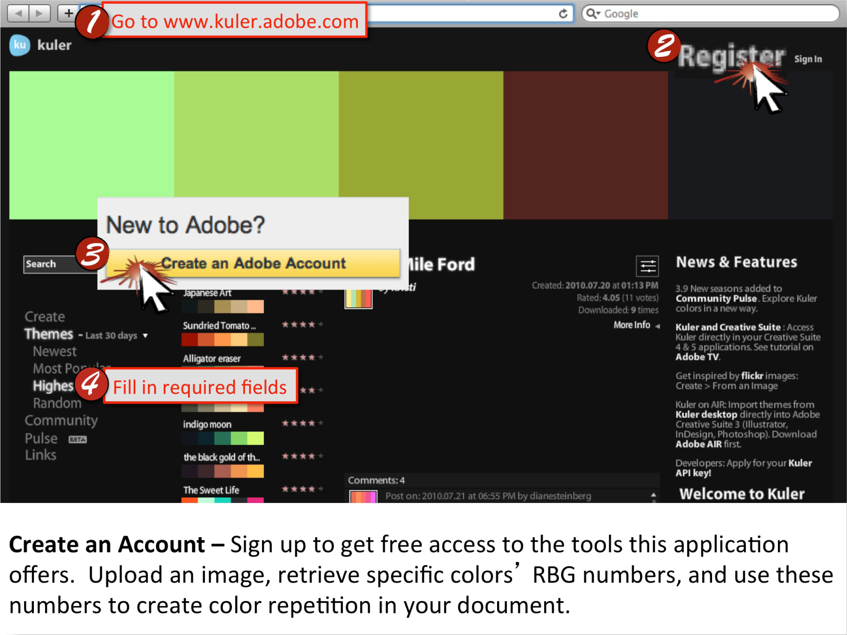The image size is (847, 635).
Task: Open the Register link
Action: (x=732, y=57)
